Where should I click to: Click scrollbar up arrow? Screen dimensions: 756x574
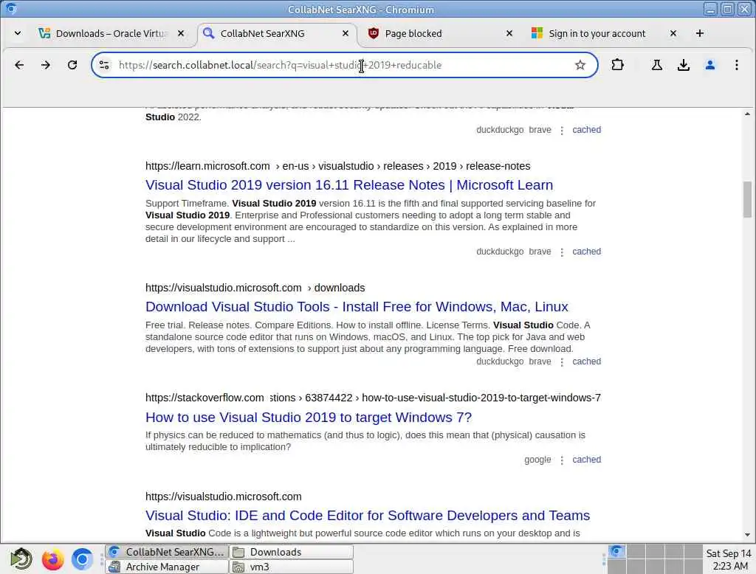747,114
